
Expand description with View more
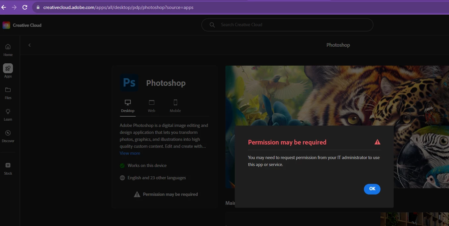coord(130,153)
